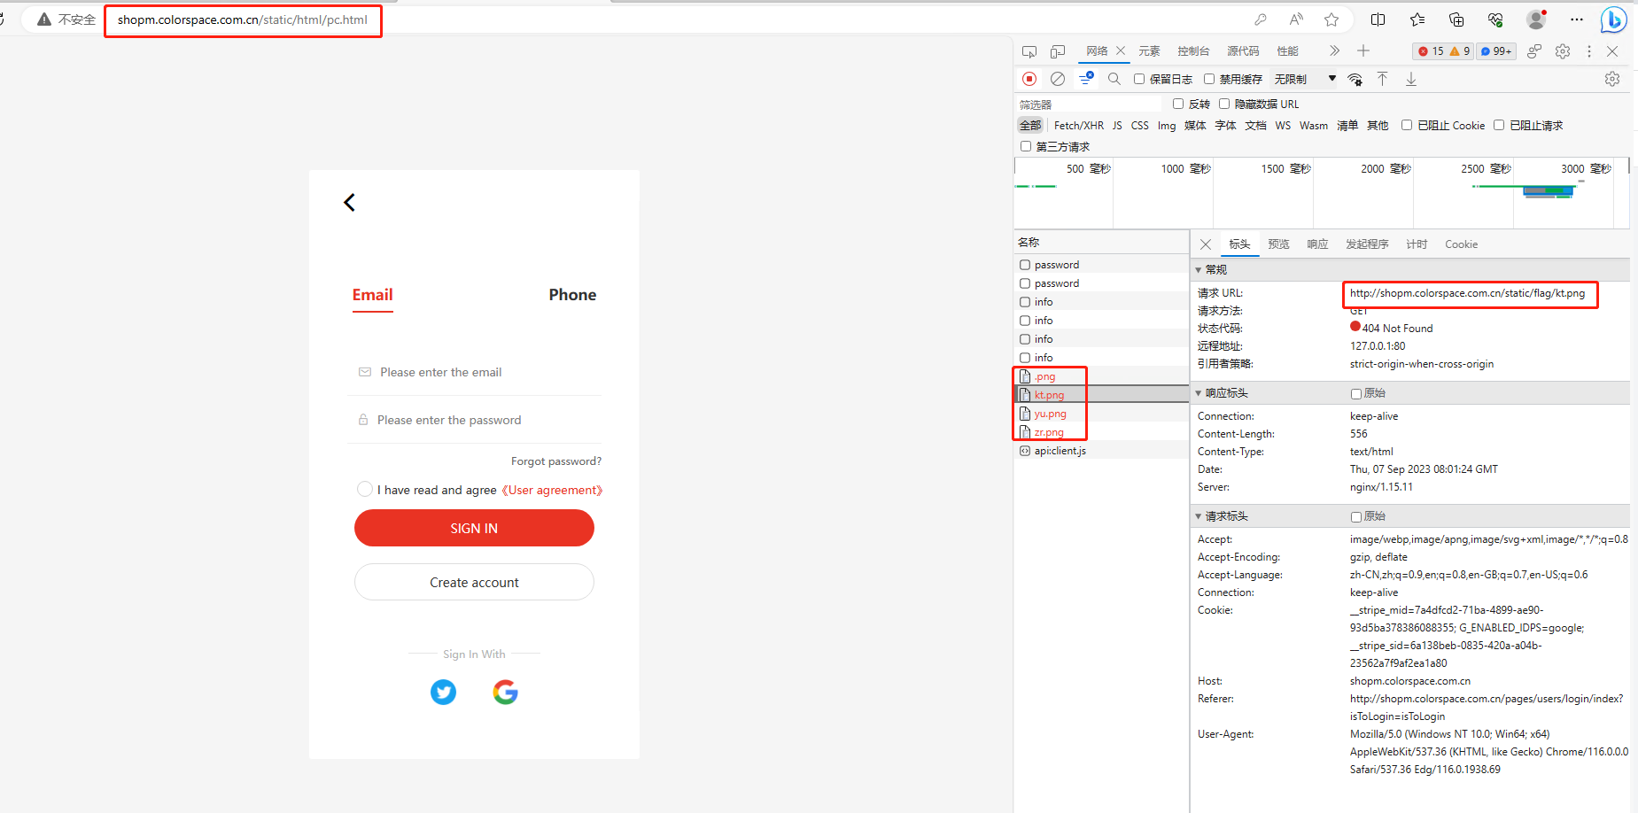
Task: Activate the Read Aloud icon
Action: pyautogui.click(x=1296, y=19)
